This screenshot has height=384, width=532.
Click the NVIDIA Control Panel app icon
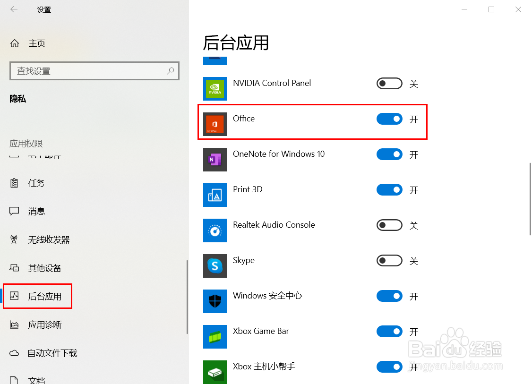coord(215,89)
